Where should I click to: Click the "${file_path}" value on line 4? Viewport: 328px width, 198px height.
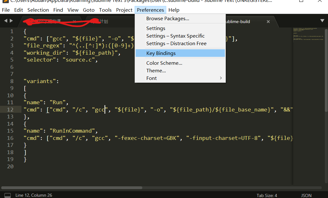click(x=95, y=53)
